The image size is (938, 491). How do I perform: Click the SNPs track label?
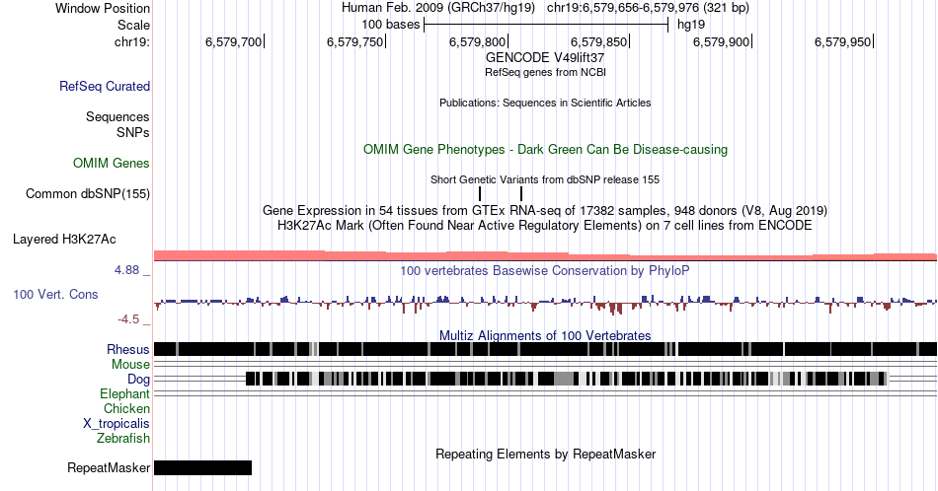pos(133,132)
